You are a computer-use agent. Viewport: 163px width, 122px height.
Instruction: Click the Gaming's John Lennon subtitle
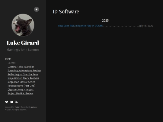coord(23,50)
